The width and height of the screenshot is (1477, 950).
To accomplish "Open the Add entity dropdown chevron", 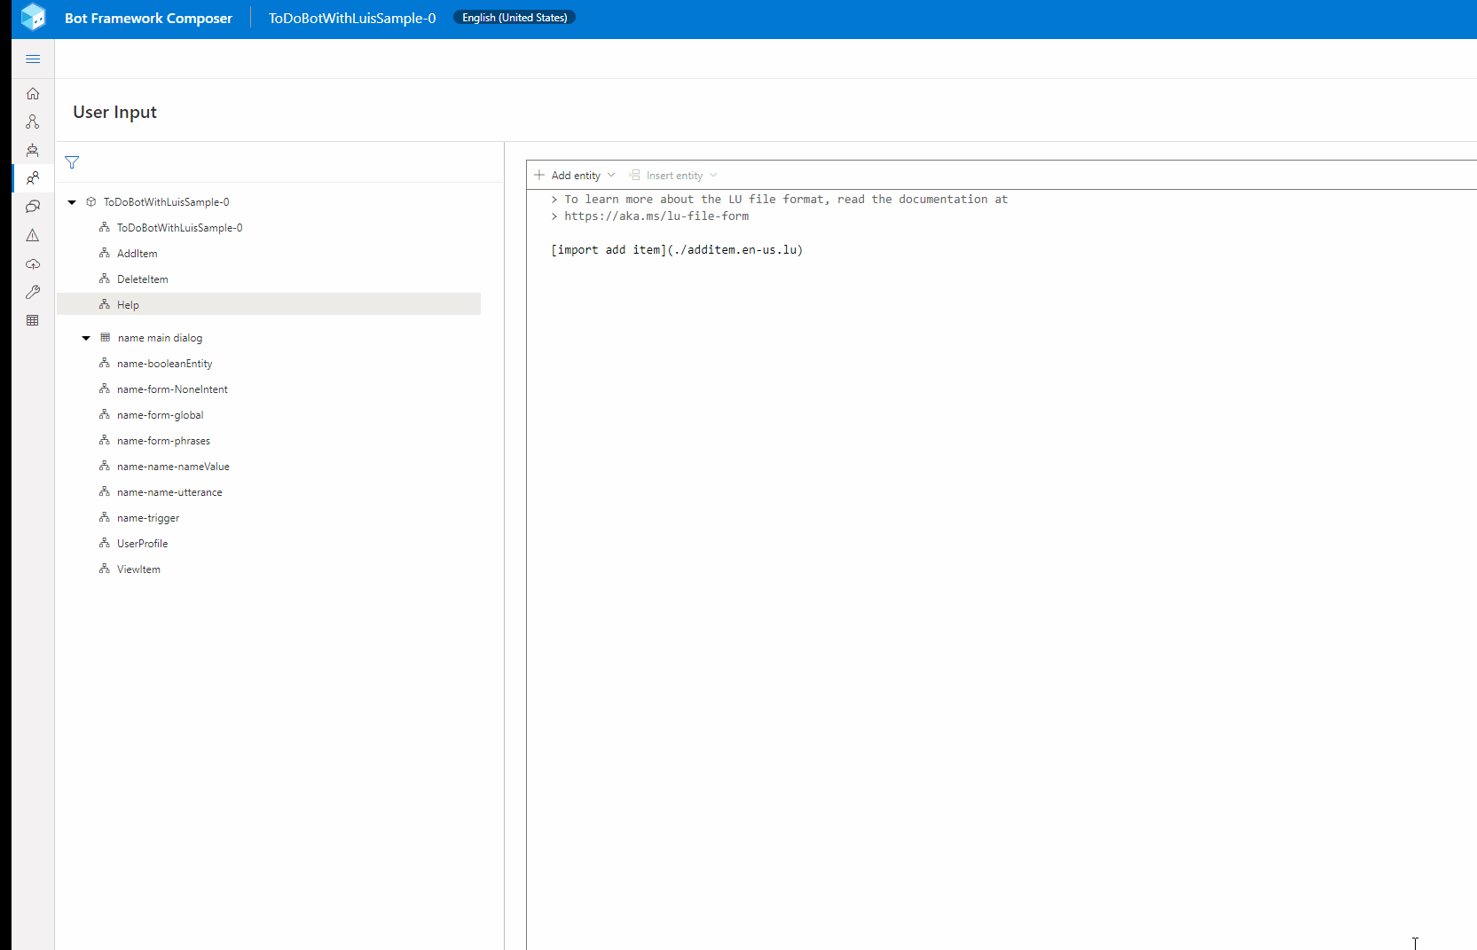I will tap(611, 175).
